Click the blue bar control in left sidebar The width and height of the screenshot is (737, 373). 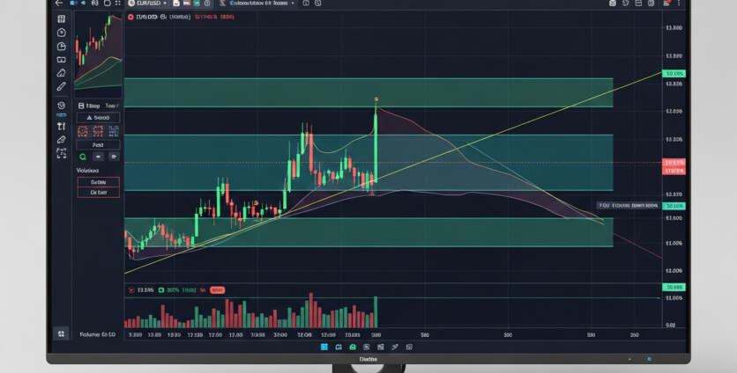click(x=61, y=115)
